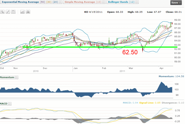Click the Simple Moving Average label
The width and height of the screenshot is (185, 124).
pyautogui.click(x=80, y=2)
